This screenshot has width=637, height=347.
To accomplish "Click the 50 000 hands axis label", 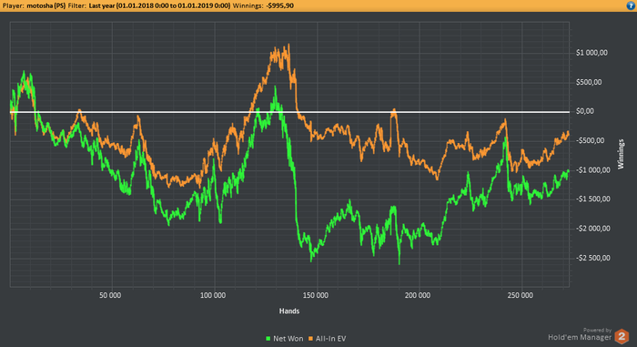I will click(110, 295).
